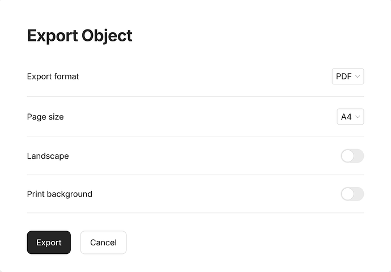Enable the Landscape toggle
The width and height of the screenshot is (391, 272).
pos(352,156)
